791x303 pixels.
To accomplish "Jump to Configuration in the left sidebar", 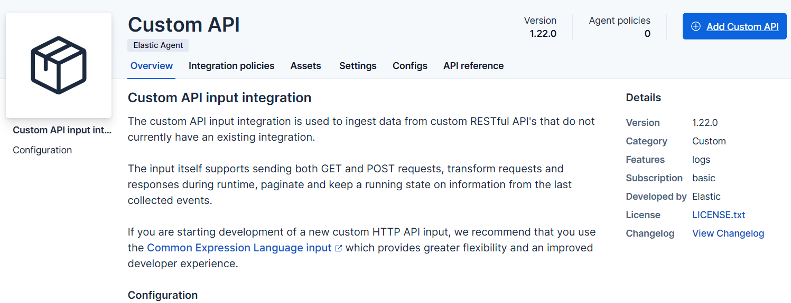I will [x=42, y=150].
